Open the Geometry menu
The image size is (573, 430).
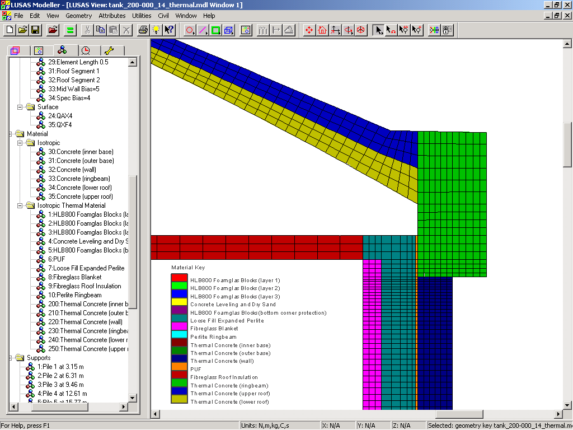tap(78, 16)
